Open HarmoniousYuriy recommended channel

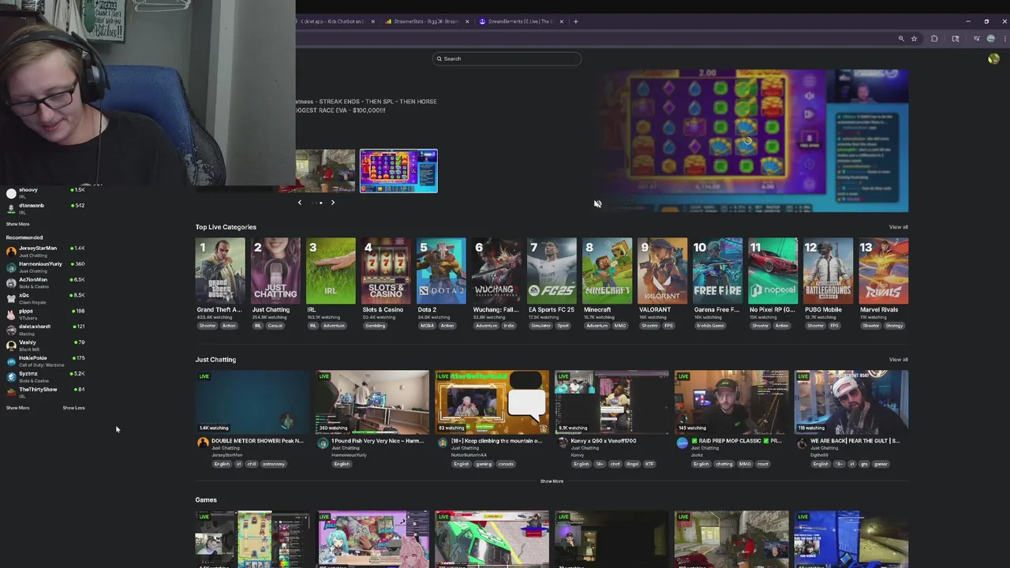(x=45, y=267)
